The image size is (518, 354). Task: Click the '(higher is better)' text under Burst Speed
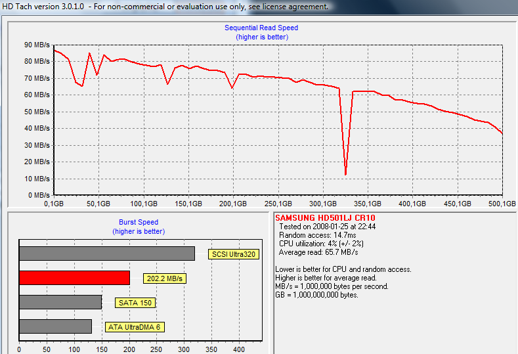click(139, 231)
